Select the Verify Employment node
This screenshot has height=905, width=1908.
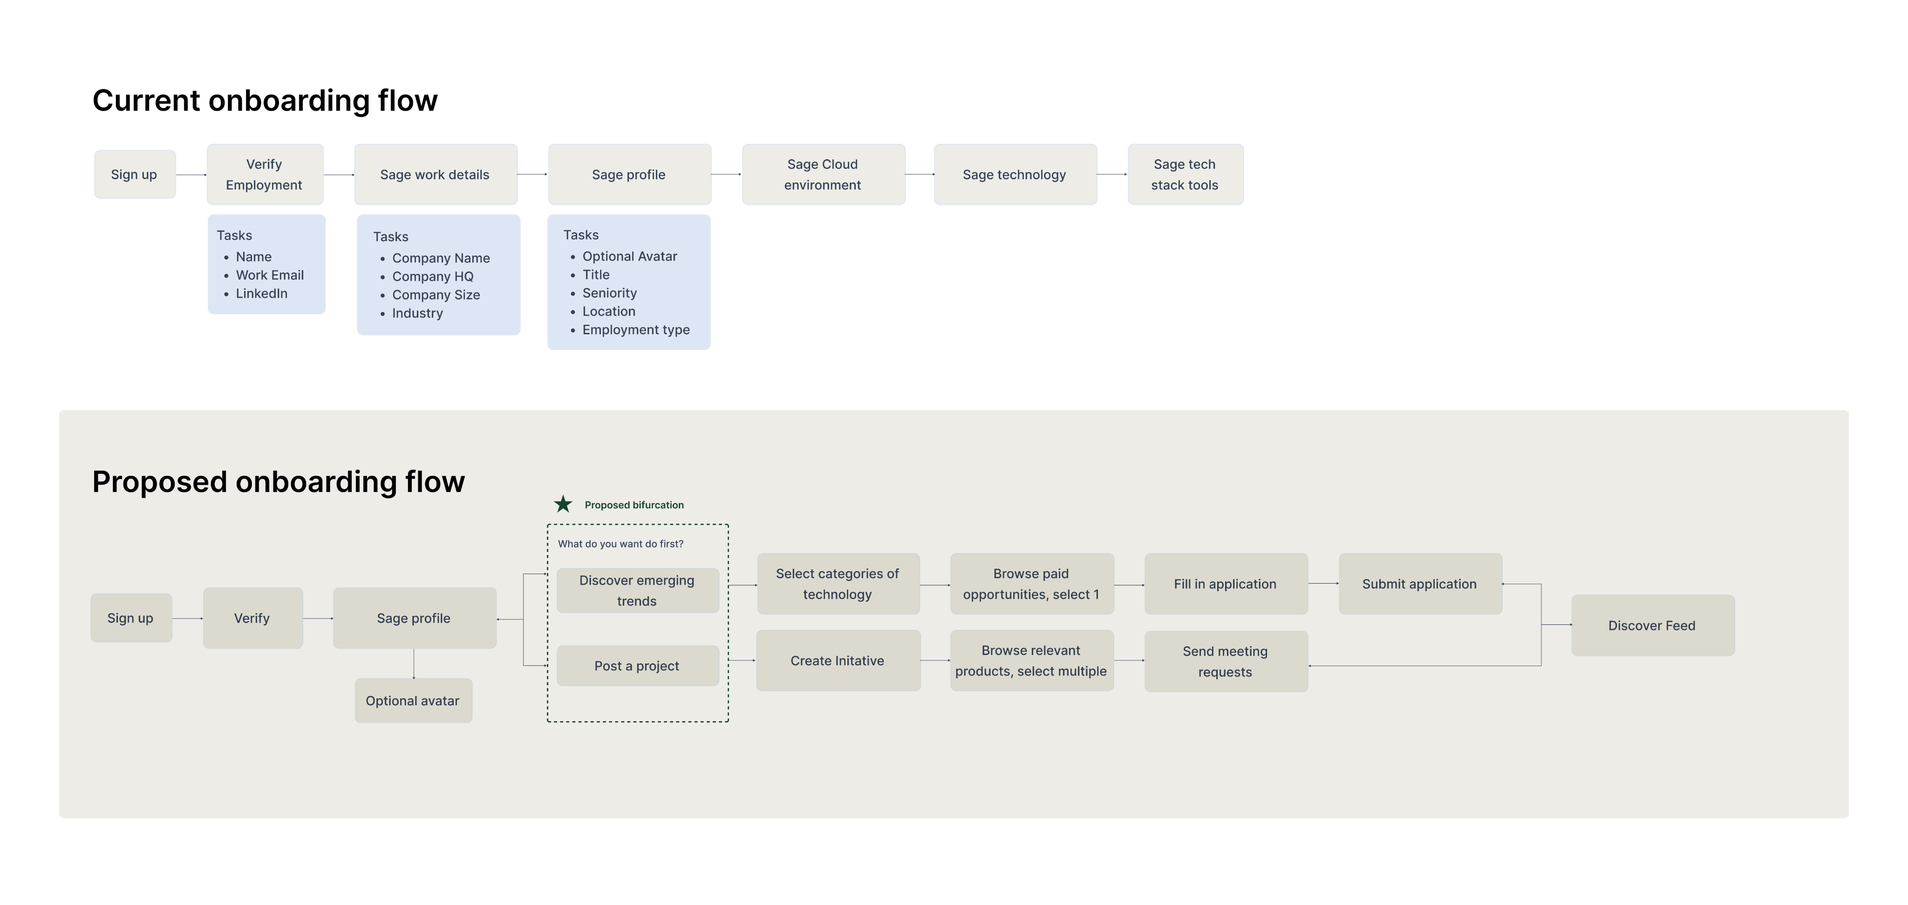[265, 175]
